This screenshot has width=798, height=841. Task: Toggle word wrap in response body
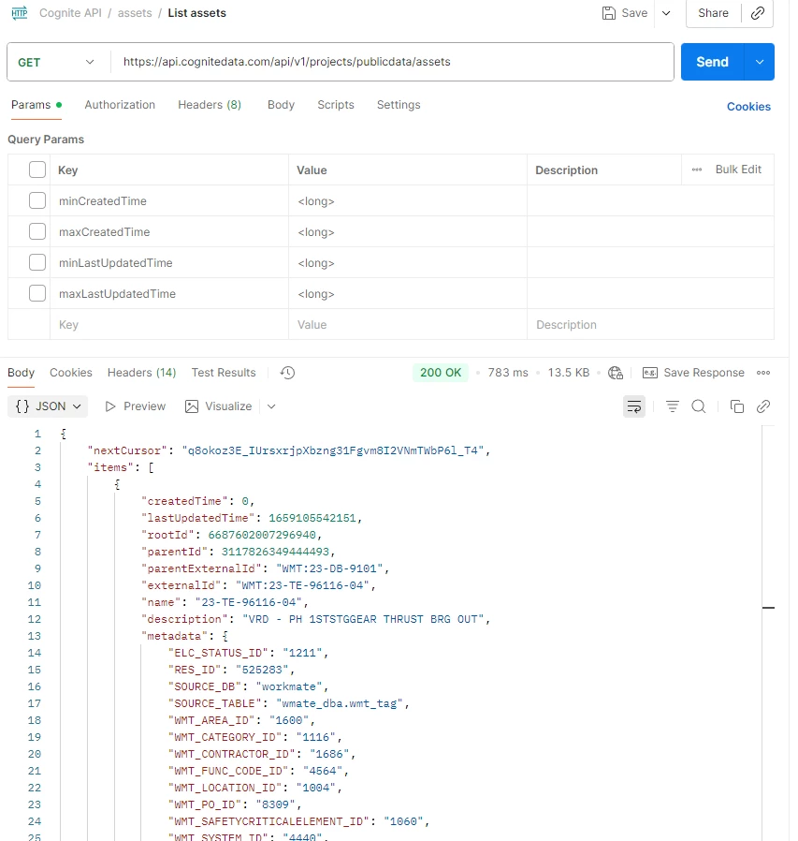(634, 406)
